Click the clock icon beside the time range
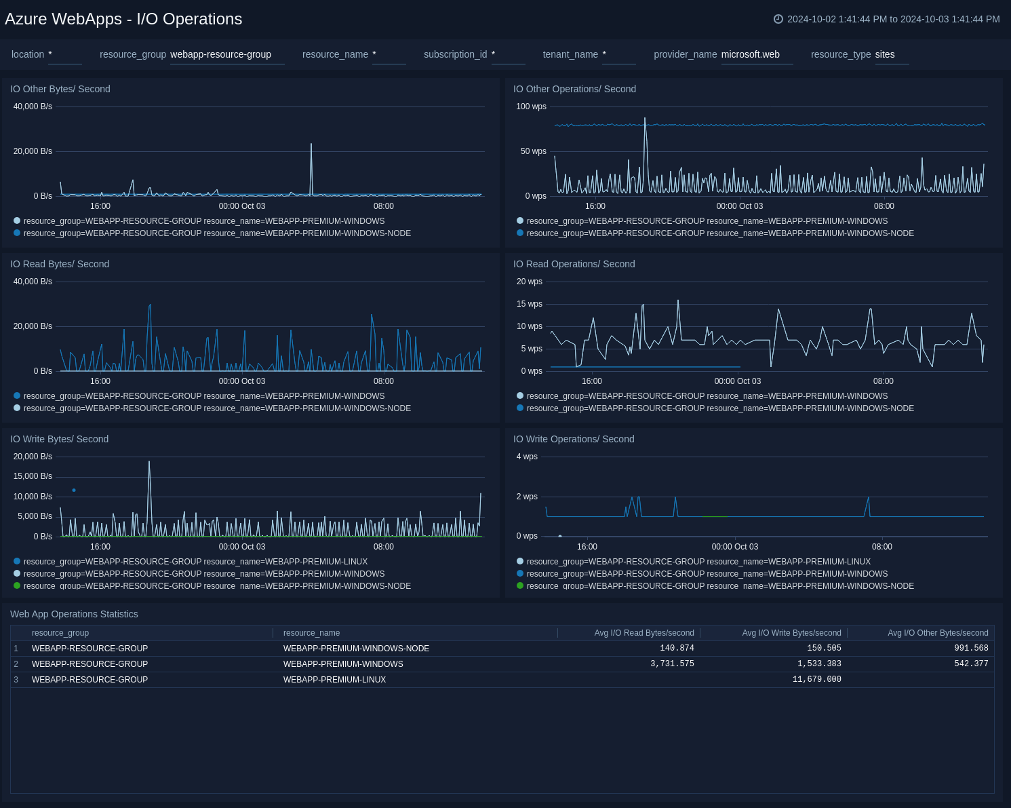Screen dimensions: 1011x808 [x=778, y=19]
